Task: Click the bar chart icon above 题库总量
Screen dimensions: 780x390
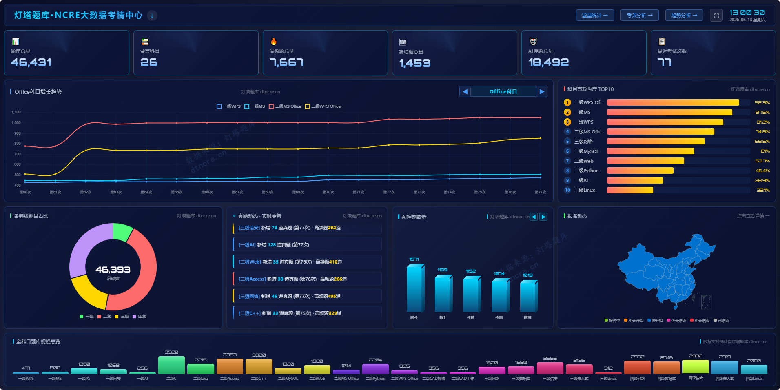Action: point(16,42)
